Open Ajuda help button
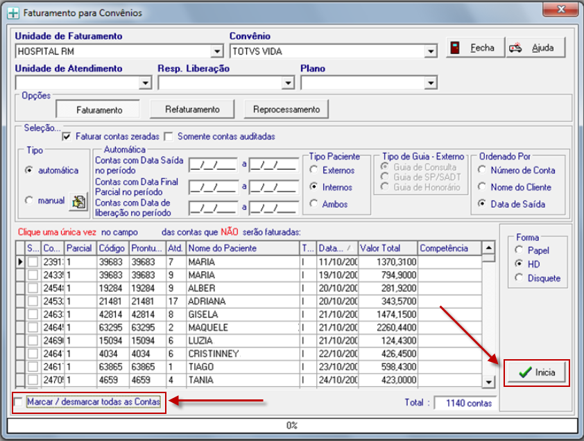Viewport: 584px width, 441px height. pos(535,48)
